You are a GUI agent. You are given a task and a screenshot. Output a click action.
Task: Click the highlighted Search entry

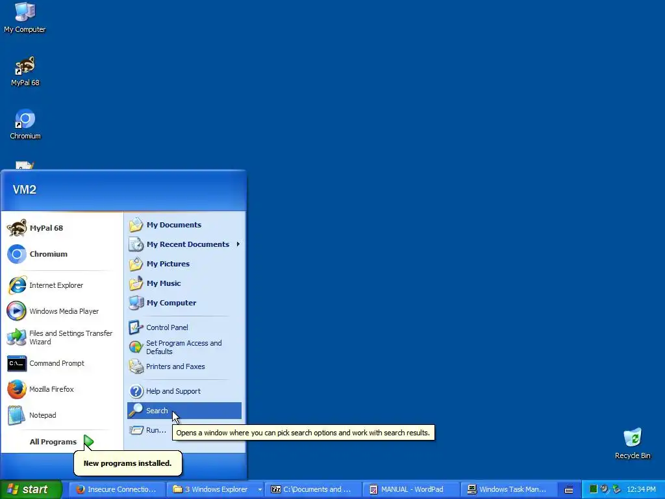tap(184, 411)
